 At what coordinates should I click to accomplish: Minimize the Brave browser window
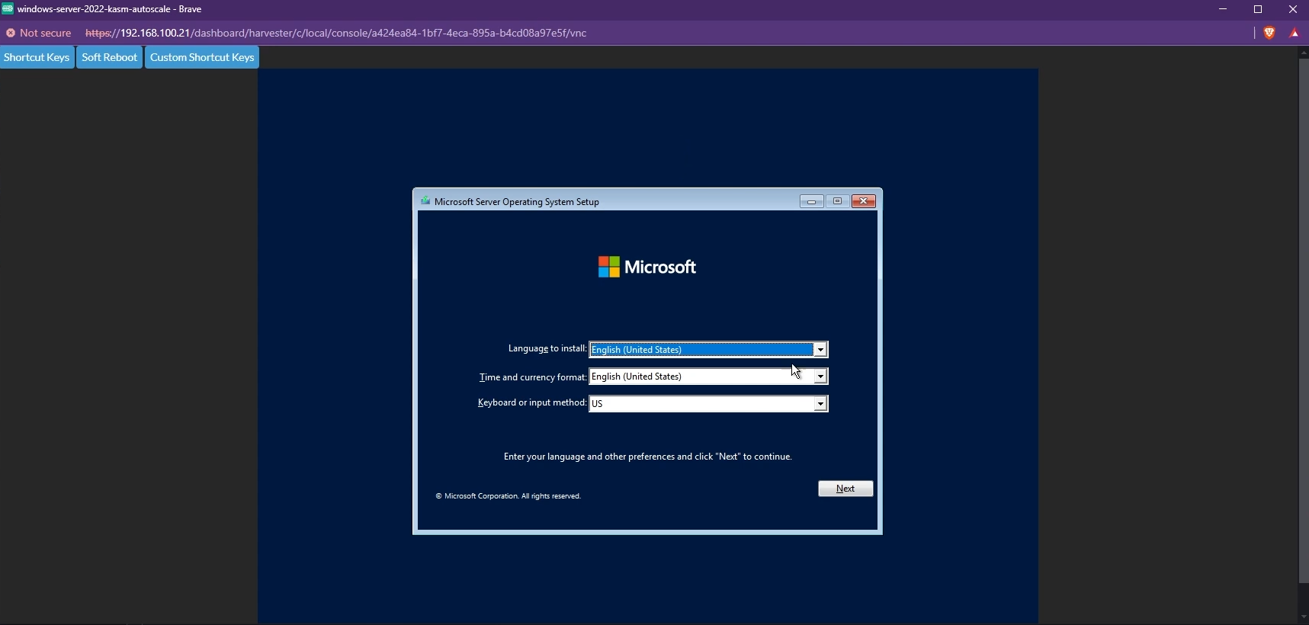(x=1223, y=9)
